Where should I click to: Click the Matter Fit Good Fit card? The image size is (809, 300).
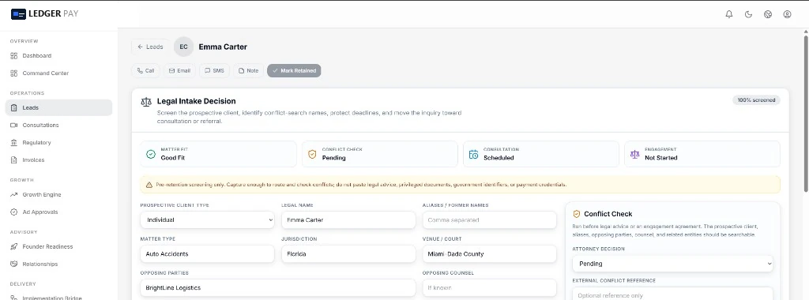pyautogui.click(x=218, y=154)
